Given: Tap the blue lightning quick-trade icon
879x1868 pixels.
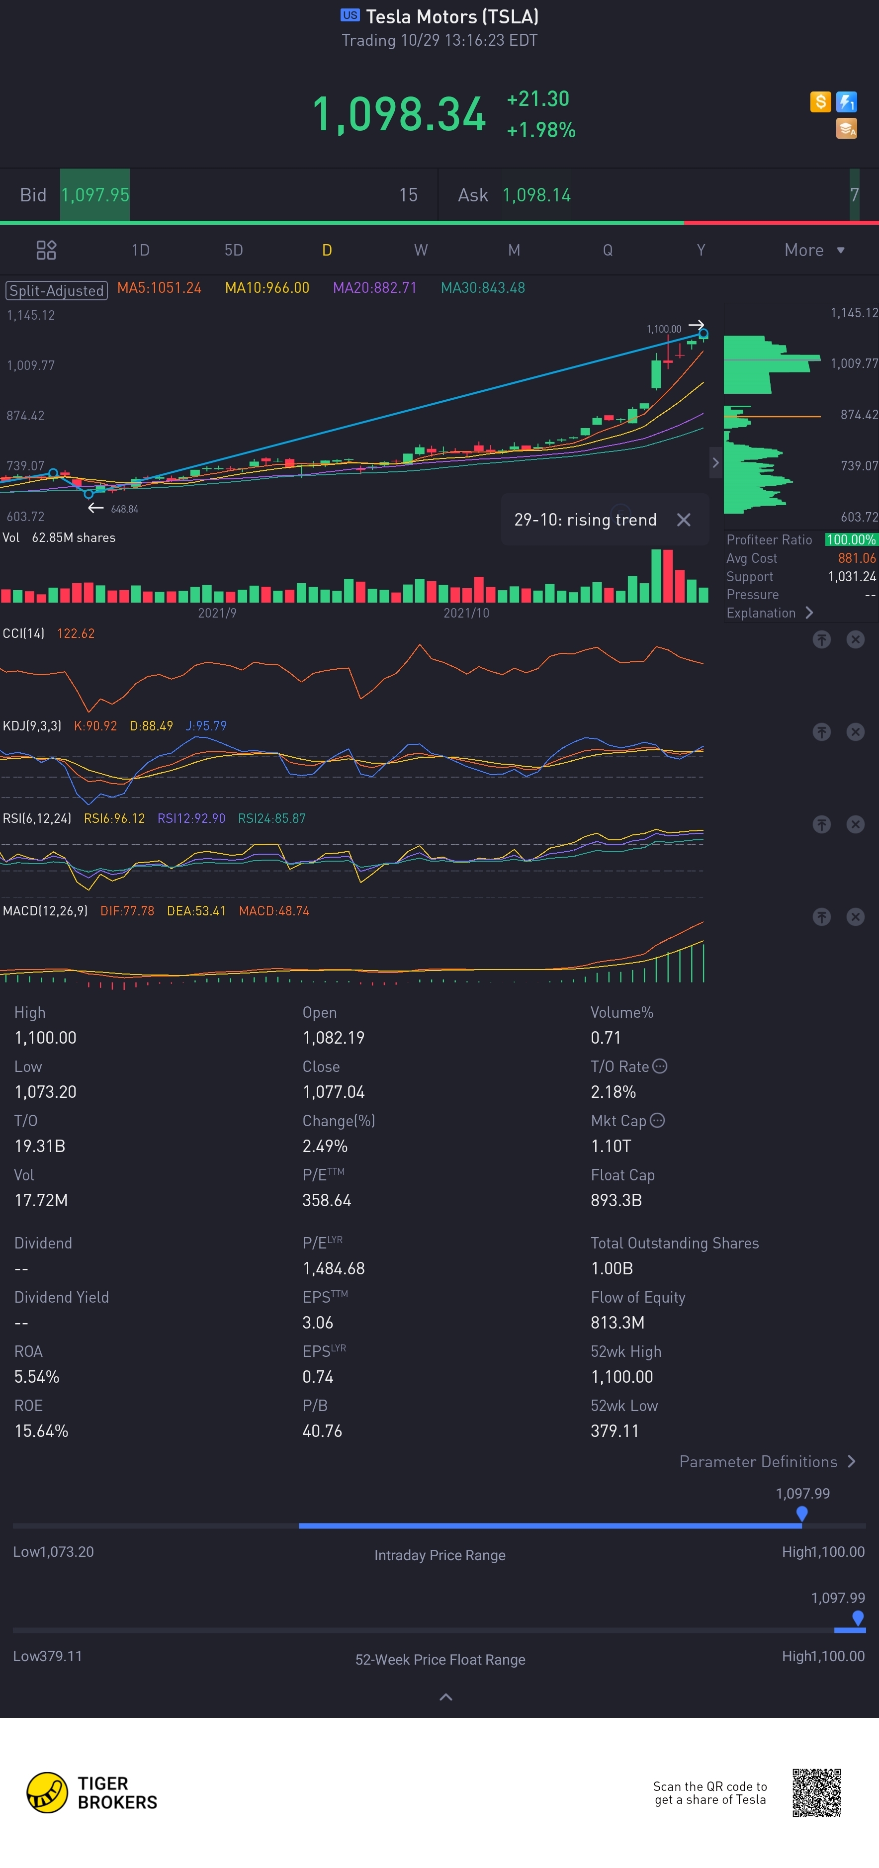Looking at the screenshot, I should pos(846,102).
